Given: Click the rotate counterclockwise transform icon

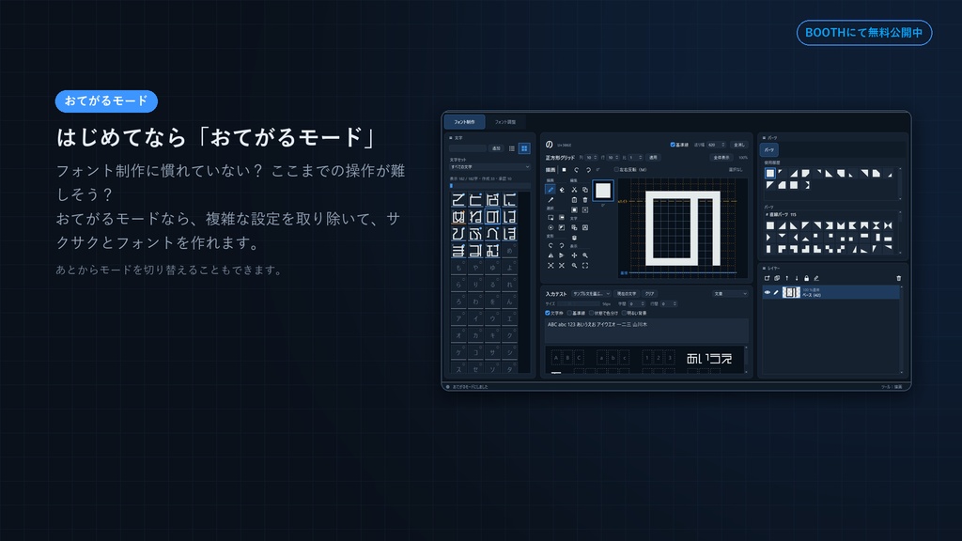Looking at the screenshot, I should pos(551,245).
